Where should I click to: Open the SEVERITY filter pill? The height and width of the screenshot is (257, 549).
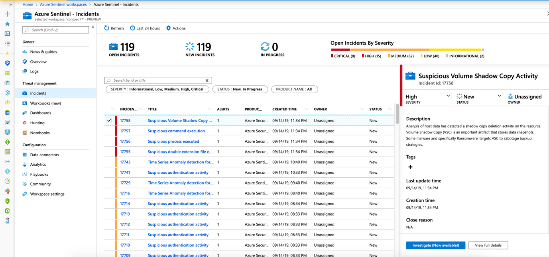pos(157,89)
